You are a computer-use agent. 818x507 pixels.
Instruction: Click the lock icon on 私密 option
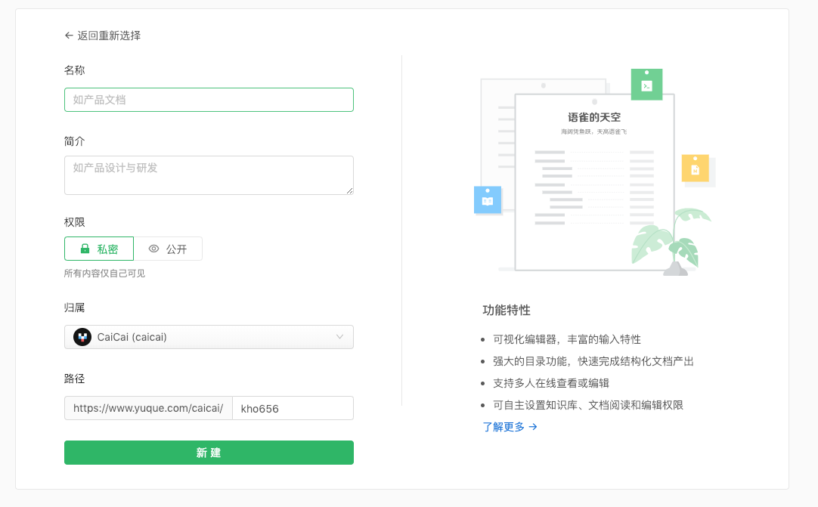coord(85,249)
